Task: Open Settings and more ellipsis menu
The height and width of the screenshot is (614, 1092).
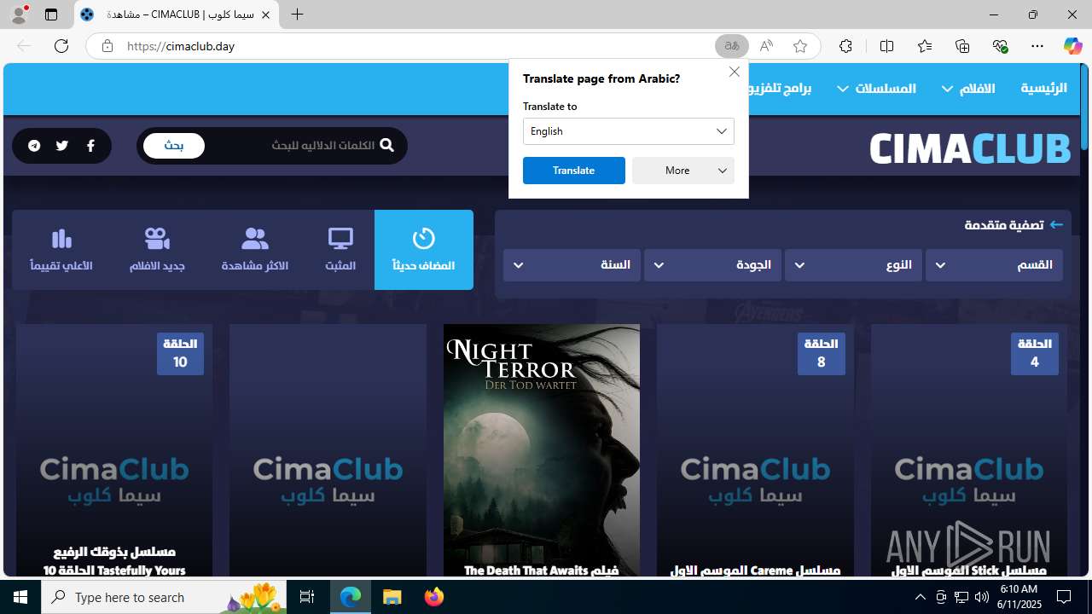Action: pyautogui.click(x=1037, y=46)
